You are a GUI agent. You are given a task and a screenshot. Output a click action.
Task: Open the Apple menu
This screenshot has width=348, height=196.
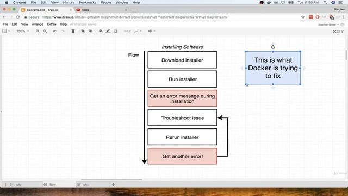click(7, 2)
